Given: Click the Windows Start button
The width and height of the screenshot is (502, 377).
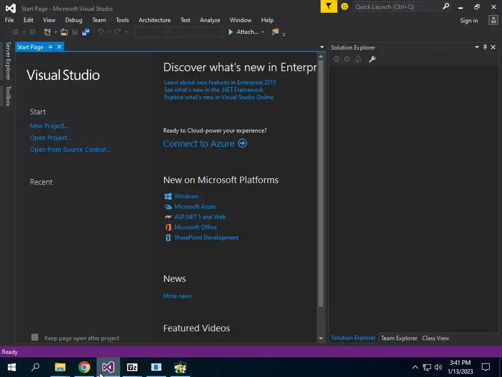Looking at the screenshot, I should pyautogui.click(x=12, y=367).
